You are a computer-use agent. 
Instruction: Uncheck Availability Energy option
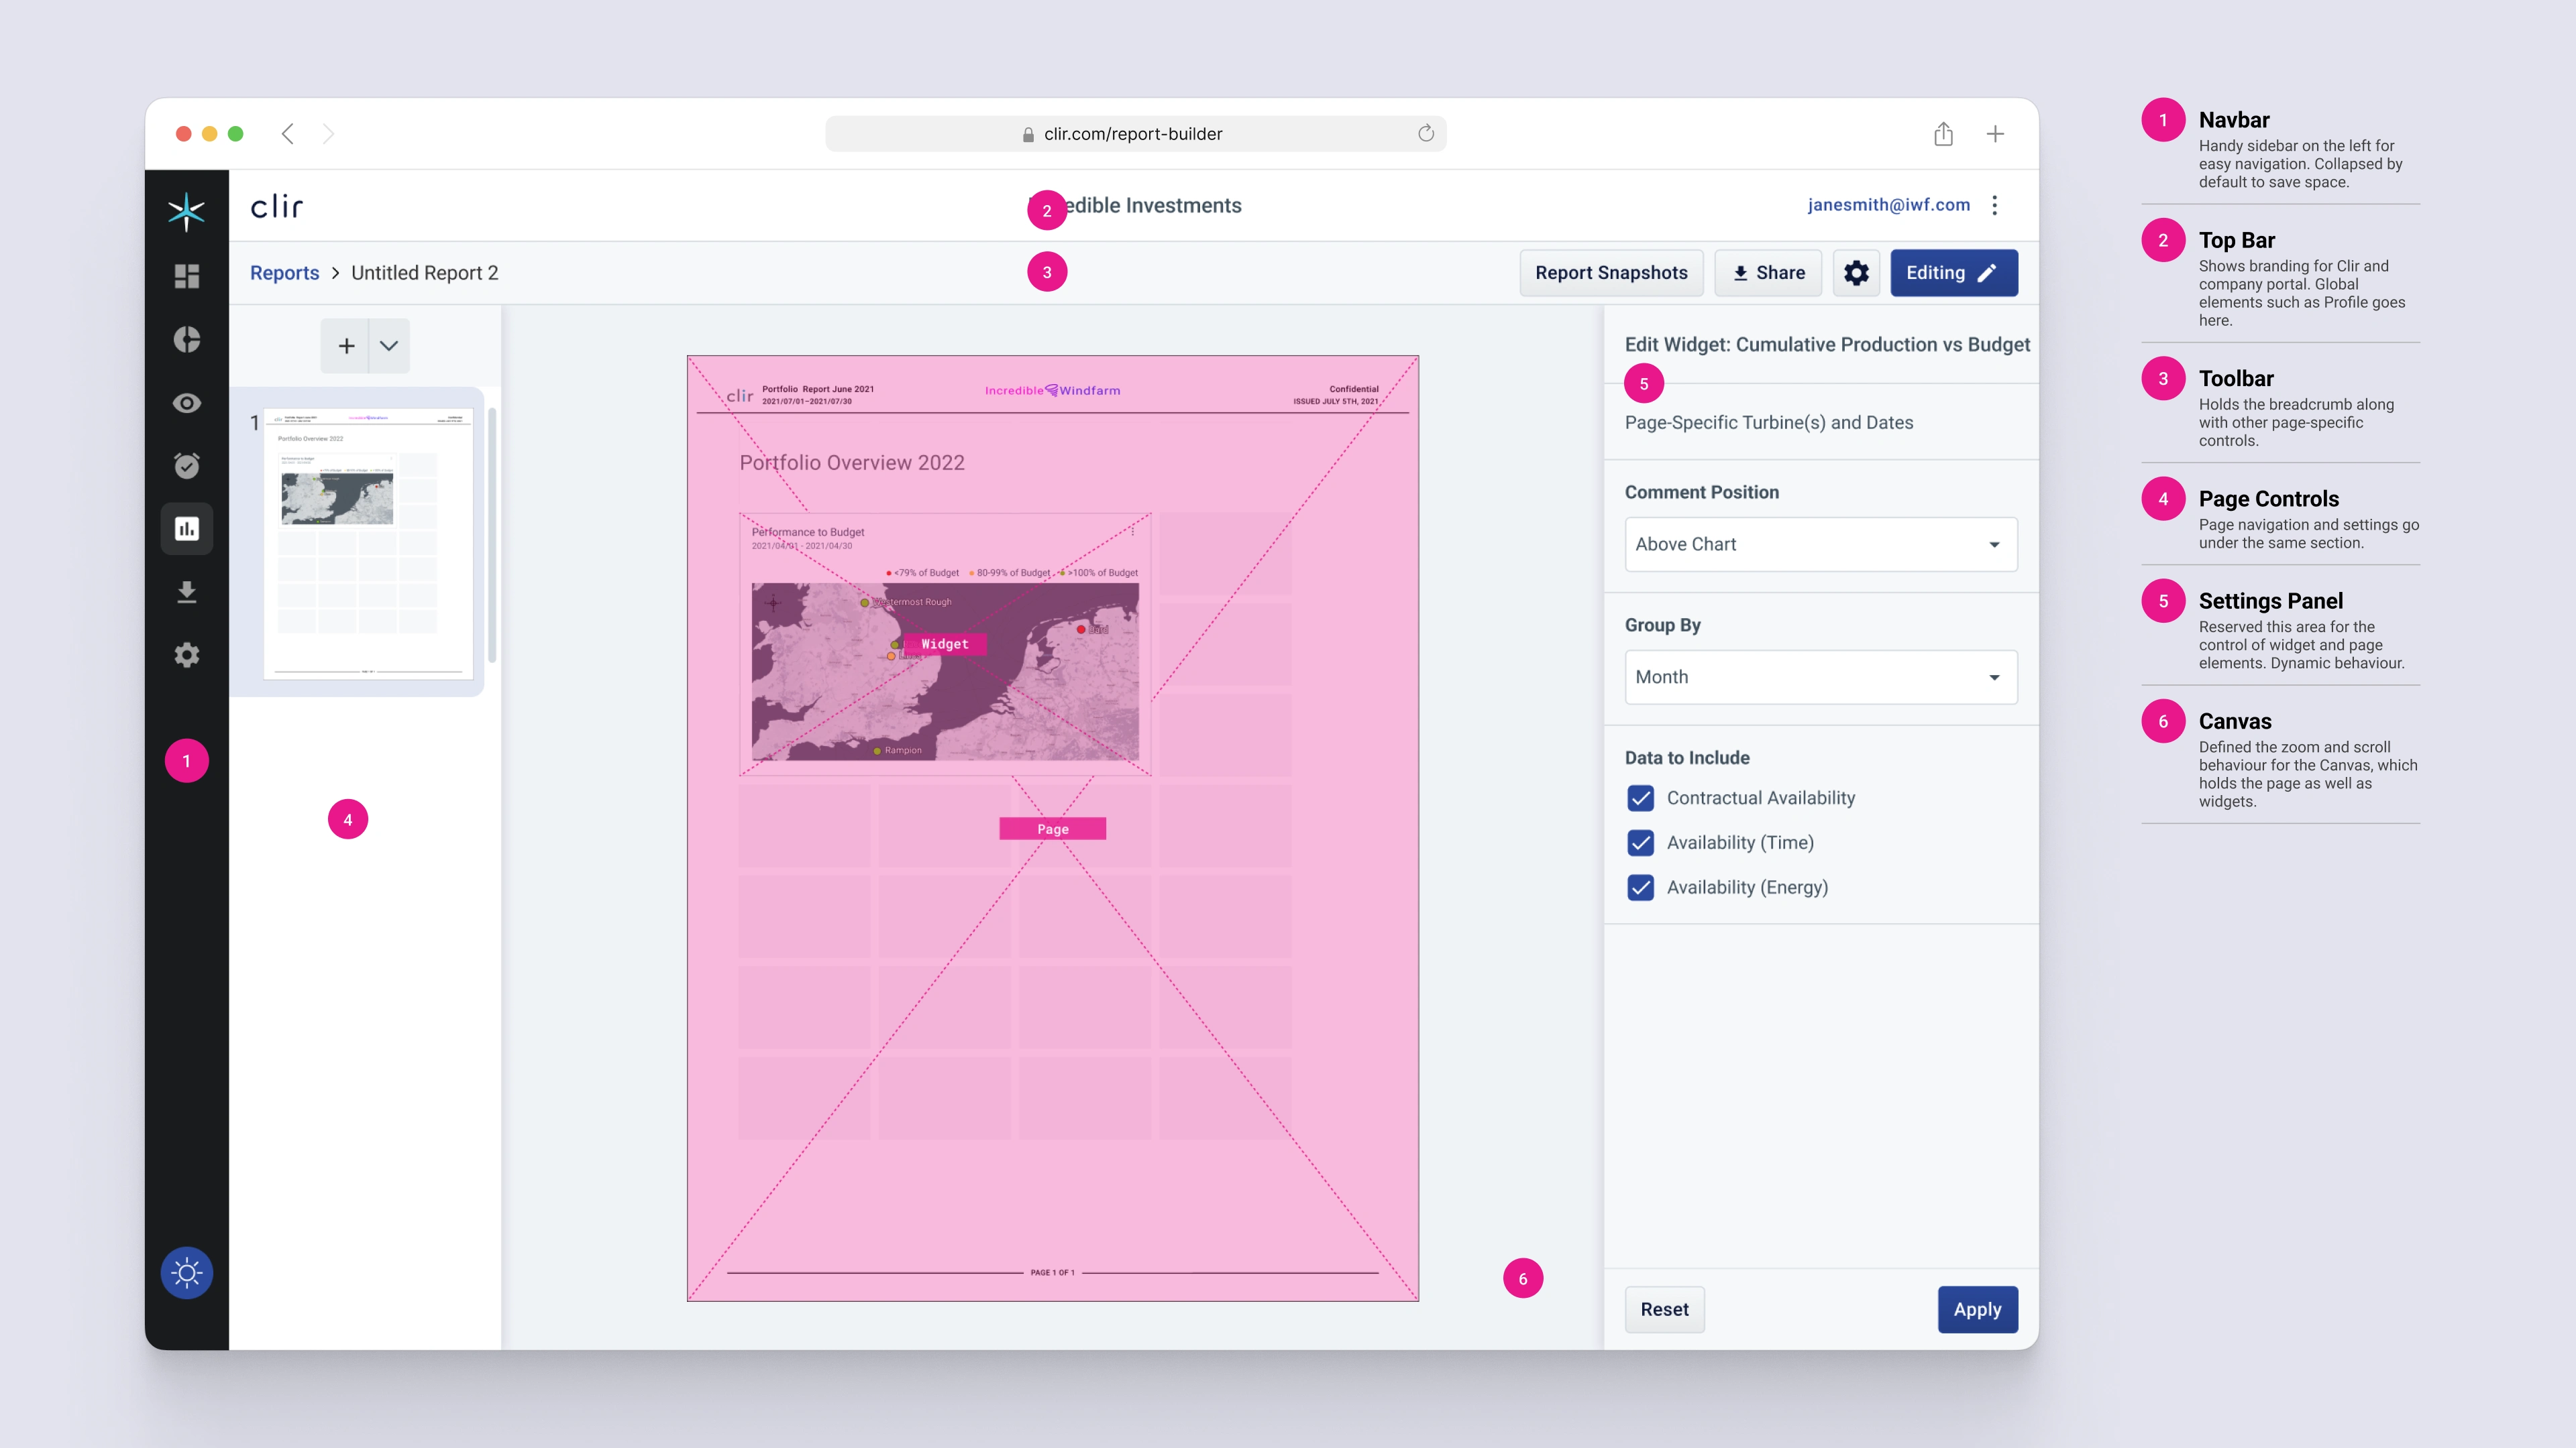pos(1640,886)
